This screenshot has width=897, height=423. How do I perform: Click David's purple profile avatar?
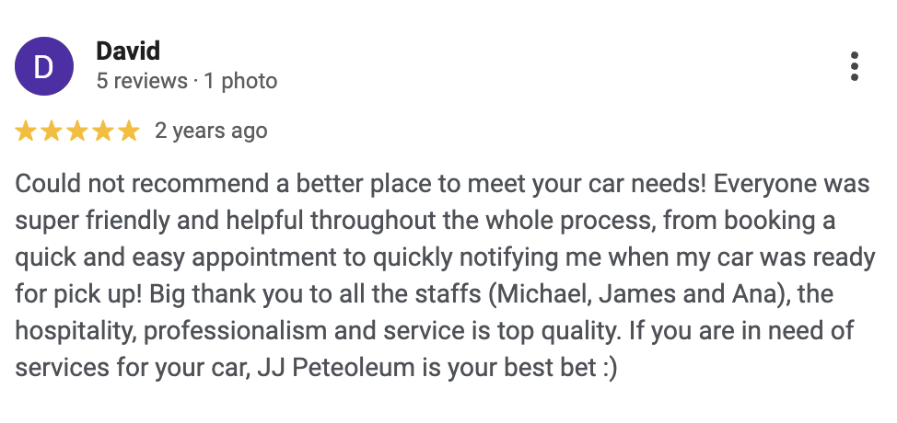[44, 66]
